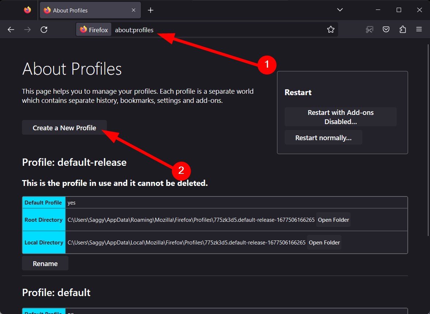Bookmark this page with the star icon
Image resolution: width=430 pixels, height=314 pixels.
pyautogui.click(x=331, y=30)
